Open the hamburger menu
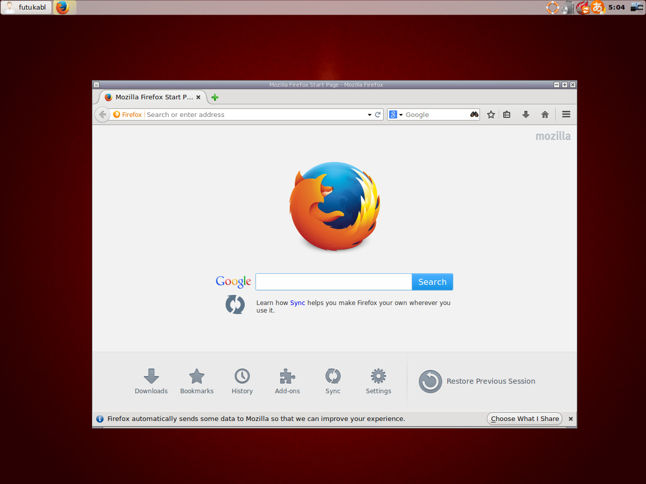This screenshot has width=646, height=484. tap(566, 114)
